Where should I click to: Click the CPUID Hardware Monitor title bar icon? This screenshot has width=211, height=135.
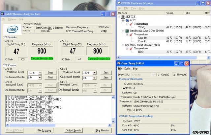(119, 3)
